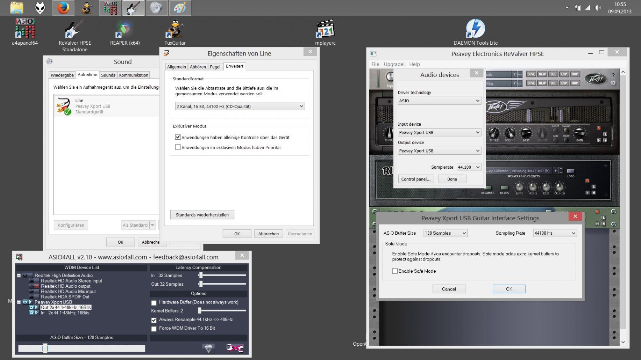The width and height of the screenshot is (641, 360).
Task: Click the red power button on the amp module
Action: point(599,128)
